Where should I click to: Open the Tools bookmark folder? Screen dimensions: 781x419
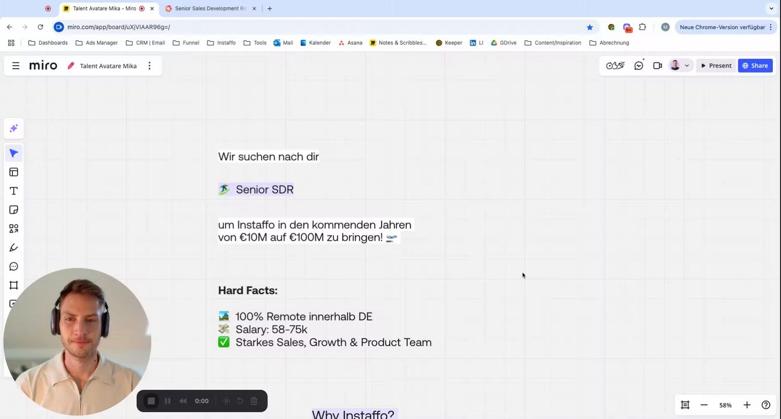(x=255, y=42)
